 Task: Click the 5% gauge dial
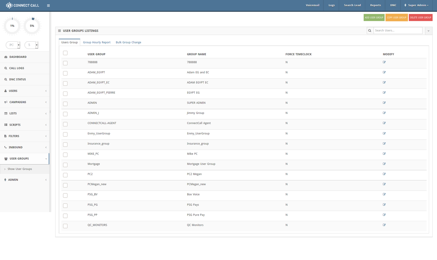(32, 26)
